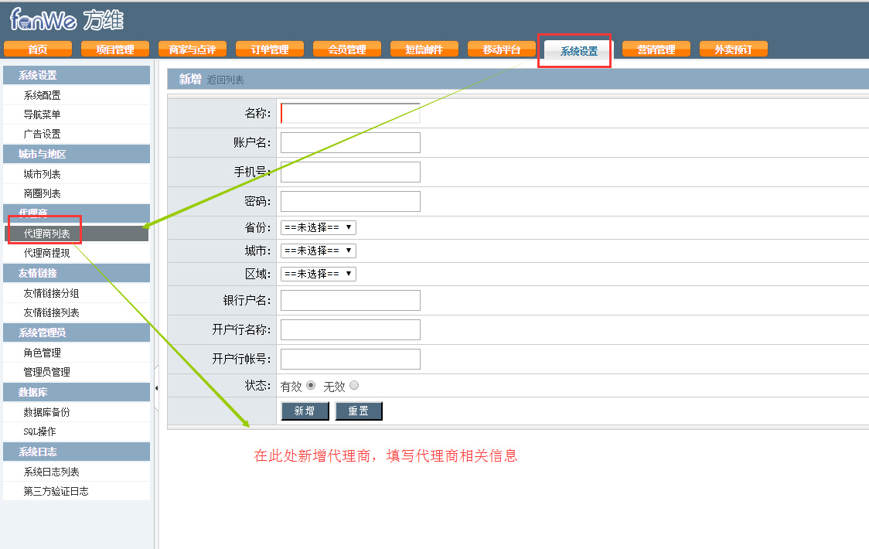This screenshot has height=549, width=869.
Task: Select the 无效 status radio button
Action: click(354, 386)
